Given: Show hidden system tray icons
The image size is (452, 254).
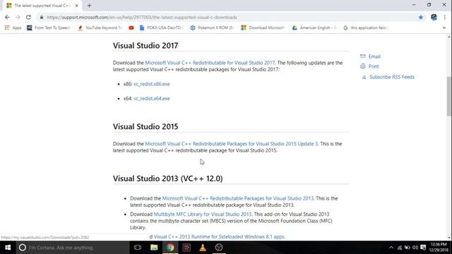Looking at the screenshot, I should (x=391, y=248).
